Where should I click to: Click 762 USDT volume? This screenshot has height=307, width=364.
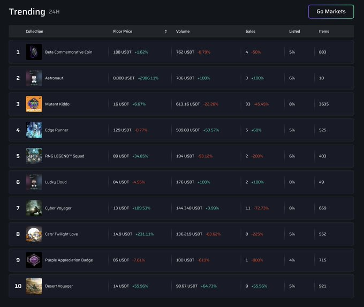click(x=185, y=52)
